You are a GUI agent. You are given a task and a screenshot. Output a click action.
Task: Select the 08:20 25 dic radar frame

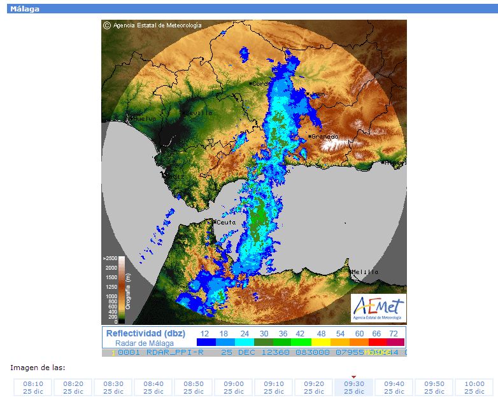pos(73,387)
